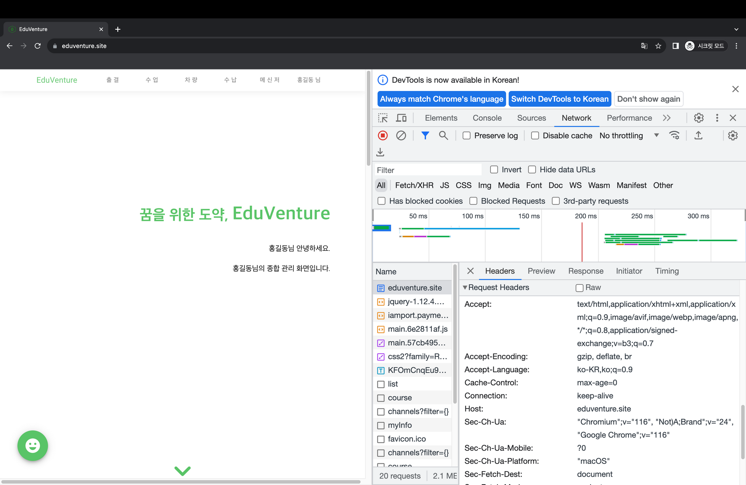
Task: Click the import HAR upload icon
Action: [x=698, y=136]
